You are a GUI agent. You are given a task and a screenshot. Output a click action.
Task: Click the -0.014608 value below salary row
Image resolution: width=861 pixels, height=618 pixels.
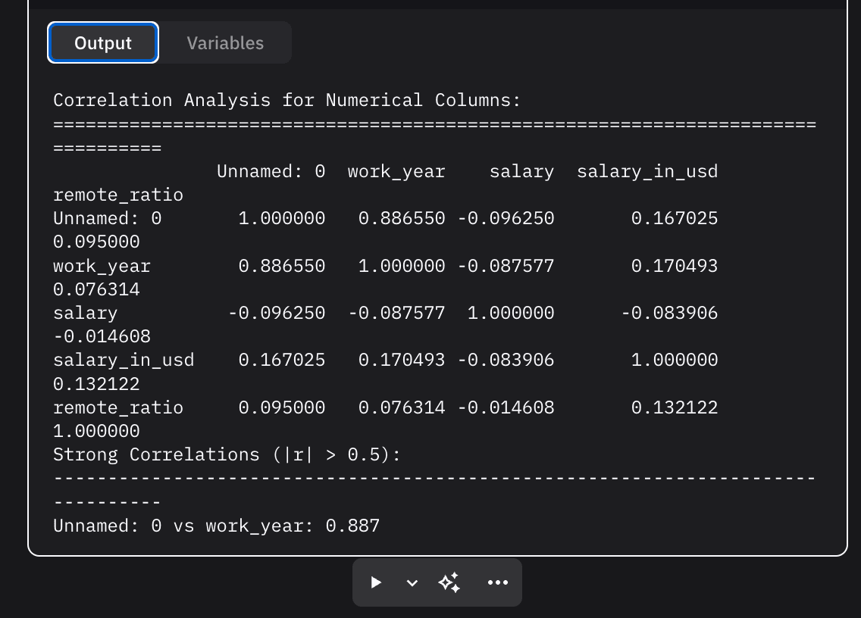102,337
